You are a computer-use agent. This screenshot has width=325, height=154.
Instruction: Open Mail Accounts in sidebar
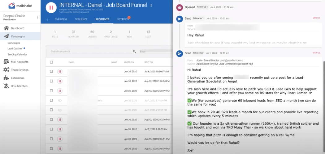pyautogui.click(x=20, y=62)
